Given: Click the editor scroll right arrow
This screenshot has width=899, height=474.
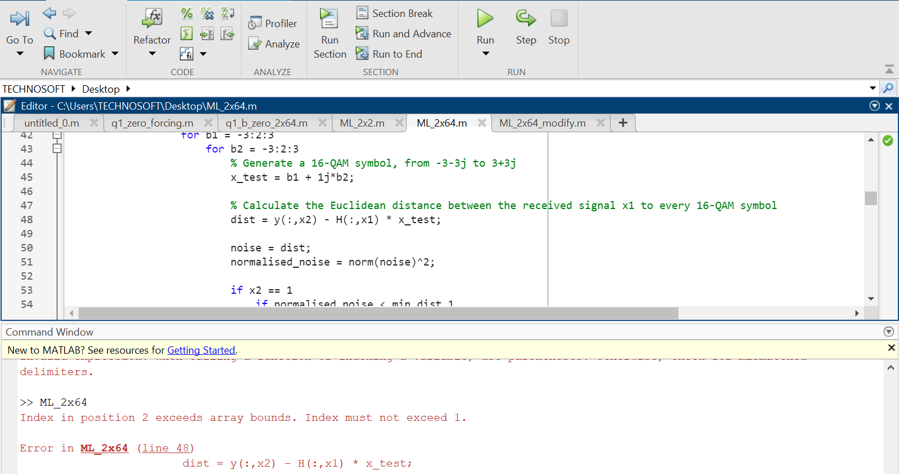Looking at the screenshot, I should coord(857,313).
